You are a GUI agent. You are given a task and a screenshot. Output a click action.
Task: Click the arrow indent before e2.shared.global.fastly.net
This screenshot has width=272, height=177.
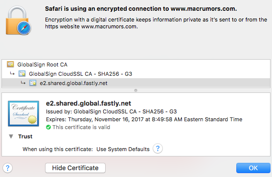coord(23,83)
